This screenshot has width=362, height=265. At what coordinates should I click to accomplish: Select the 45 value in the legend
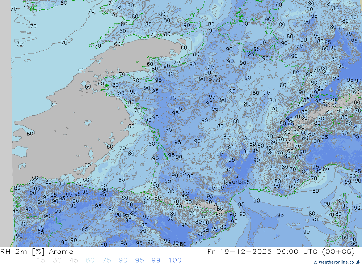73,260
